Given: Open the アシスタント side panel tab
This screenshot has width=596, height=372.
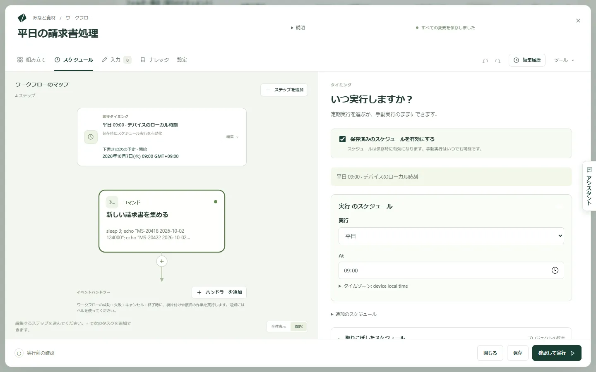Looking at the screenshot, I should 589,186.
